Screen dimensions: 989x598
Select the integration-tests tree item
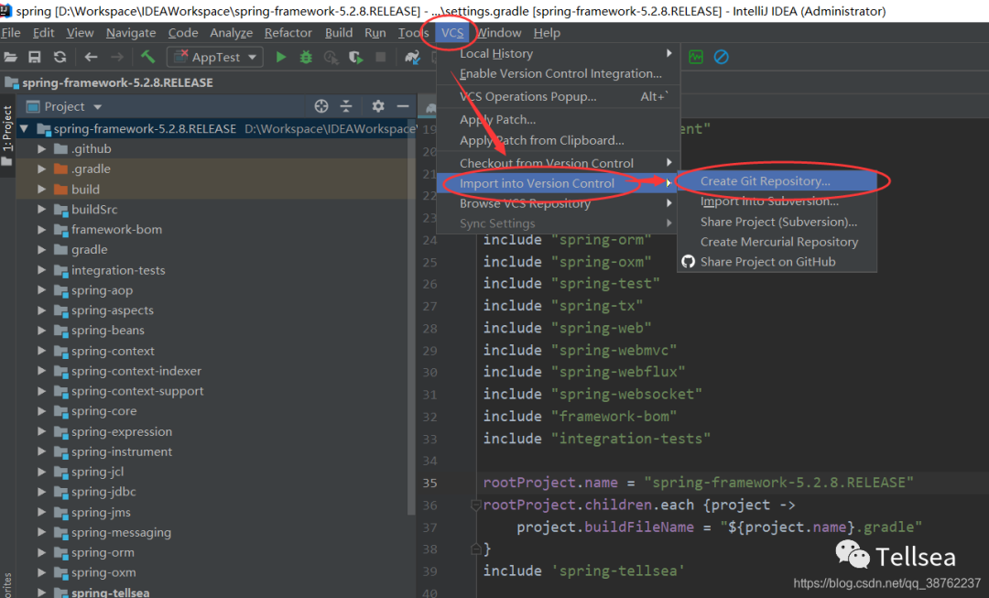[x=118, y=270]
